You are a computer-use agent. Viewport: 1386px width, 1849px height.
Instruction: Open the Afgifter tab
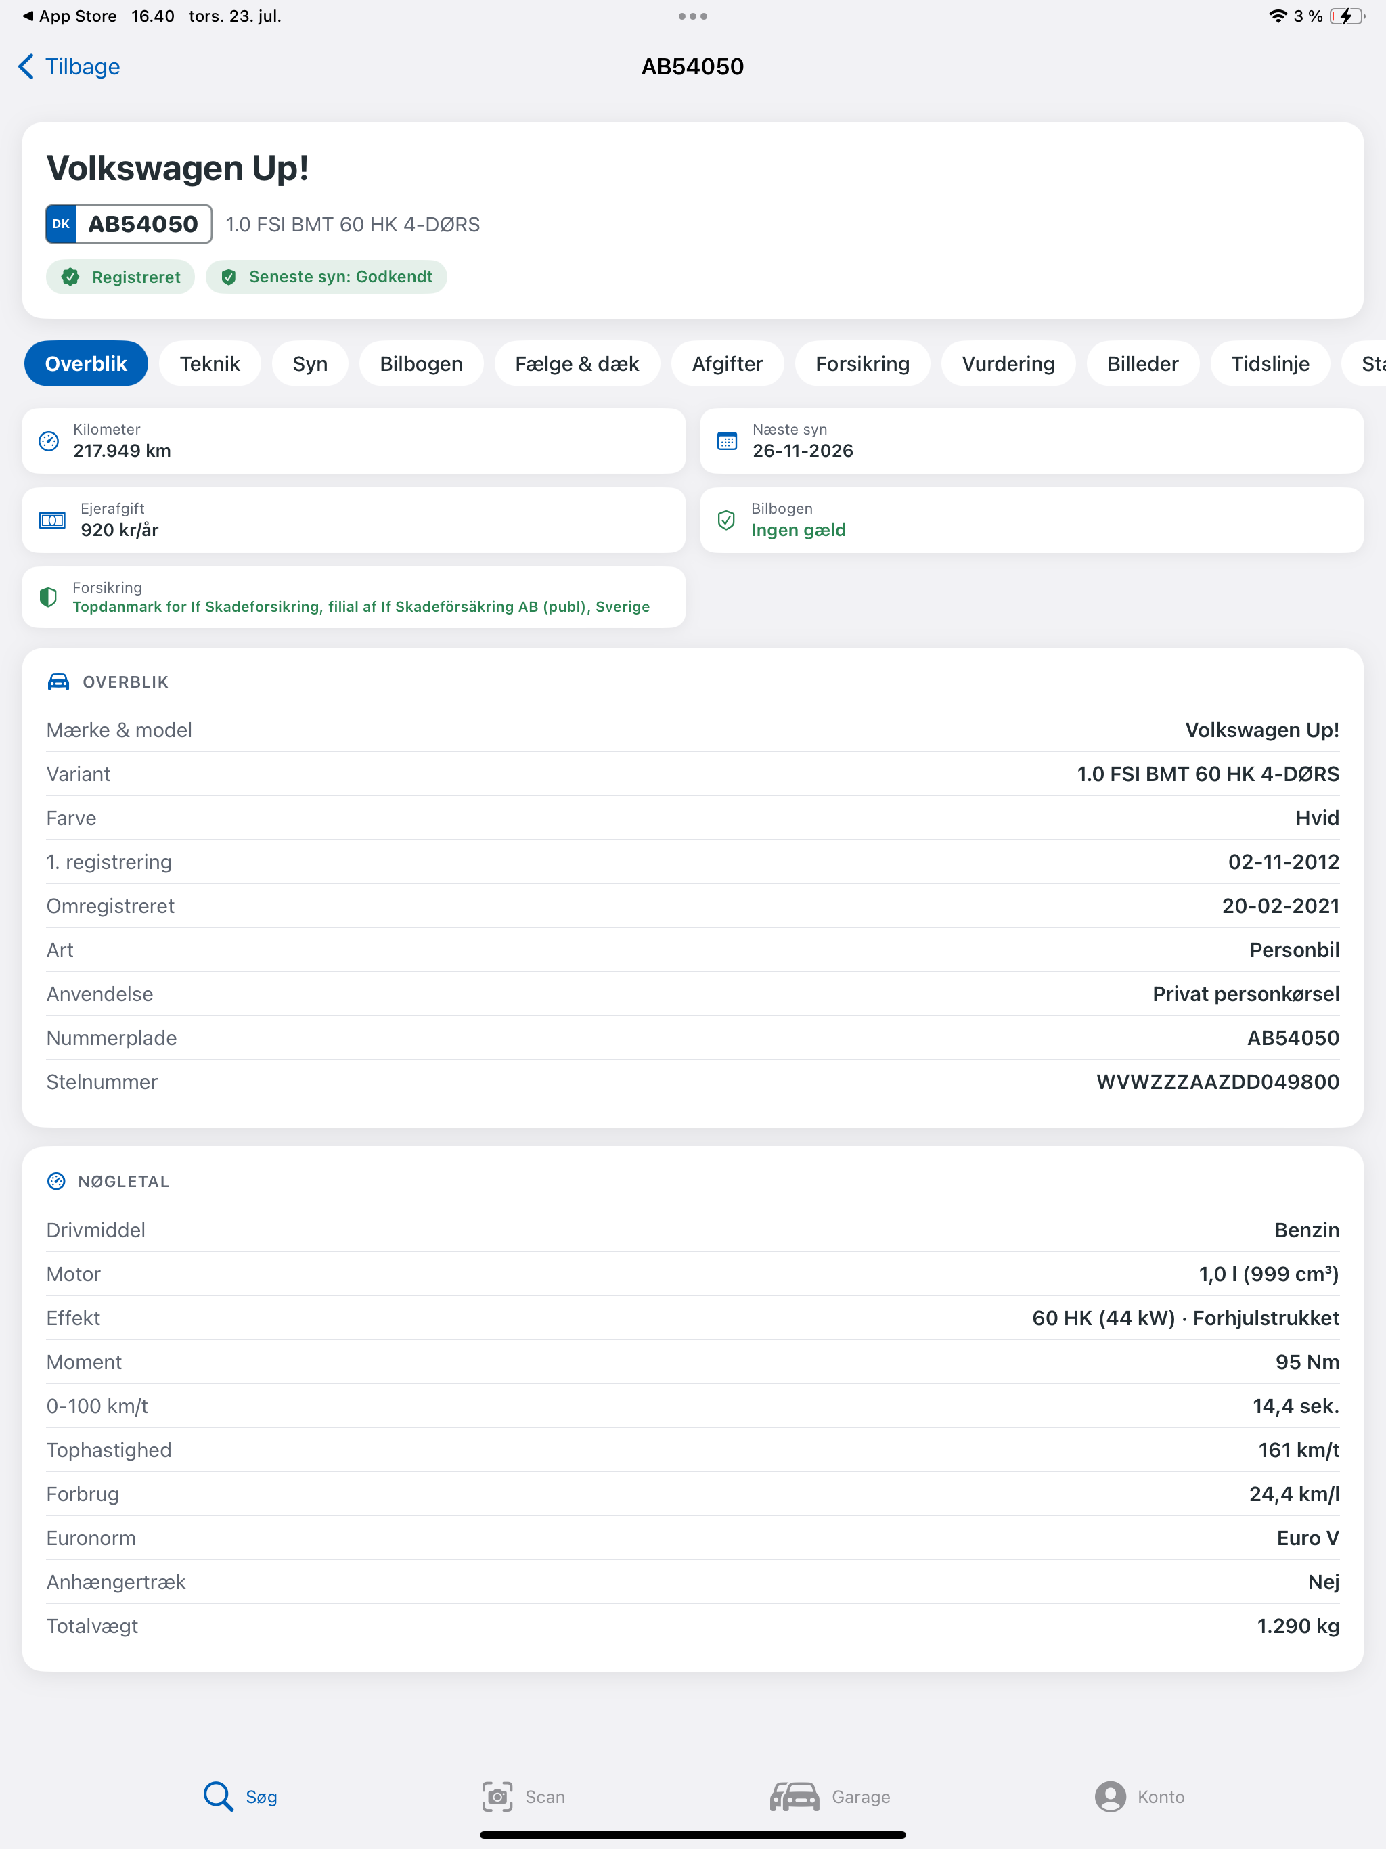(x=728, y=363)
